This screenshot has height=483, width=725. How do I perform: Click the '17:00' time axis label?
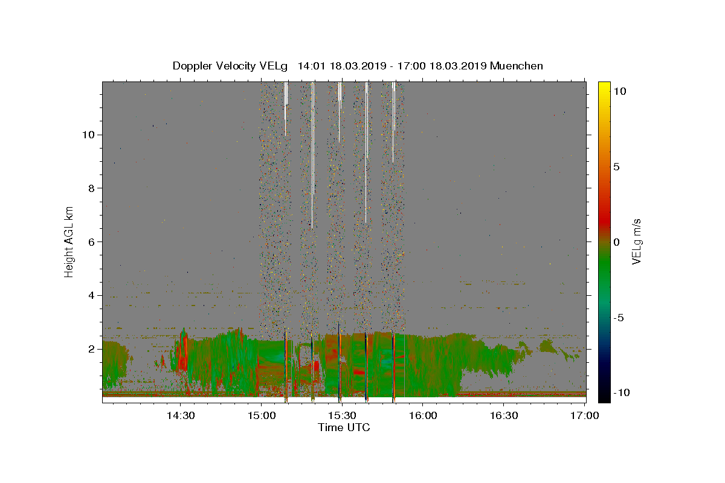click(x=585, y=415)
